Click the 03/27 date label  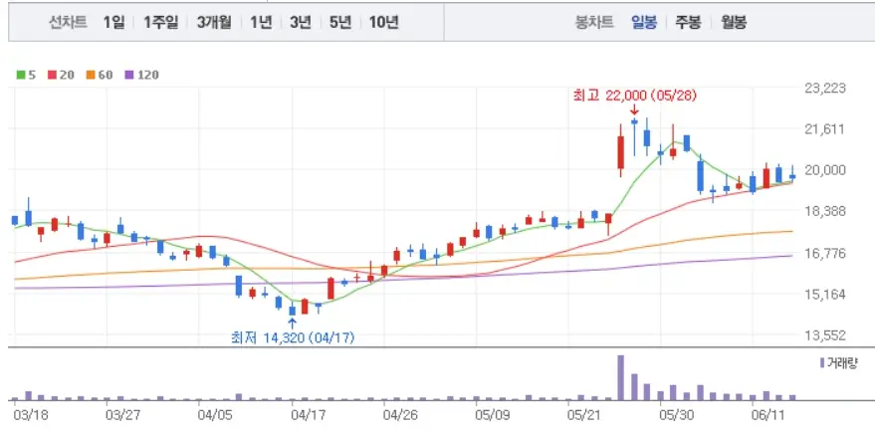tap(122, 415)
